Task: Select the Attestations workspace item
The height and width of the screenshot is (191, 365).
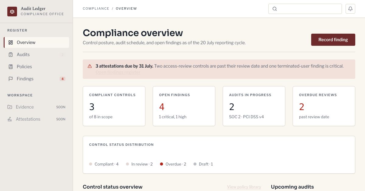Action: pos(36,119)
